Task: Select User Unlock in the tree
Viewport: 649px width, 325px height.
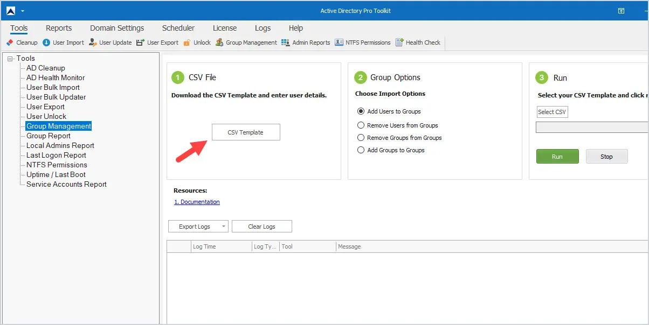Action: 46,116
